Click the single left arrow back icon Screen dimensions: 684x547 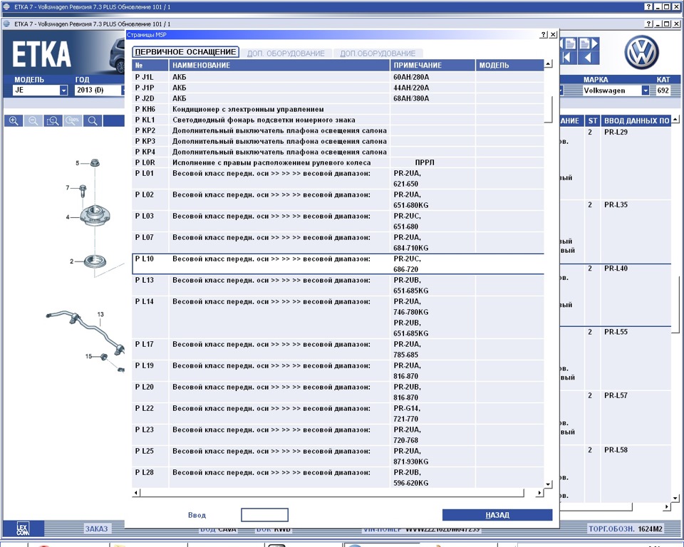coord(589,58)
